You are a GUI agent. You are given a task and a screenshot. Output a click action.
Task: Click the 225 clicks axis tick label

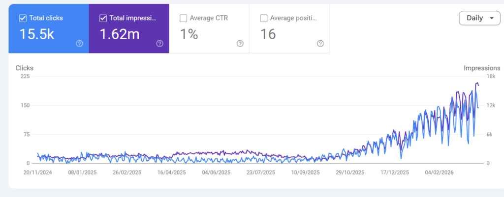tap(24, 76)
